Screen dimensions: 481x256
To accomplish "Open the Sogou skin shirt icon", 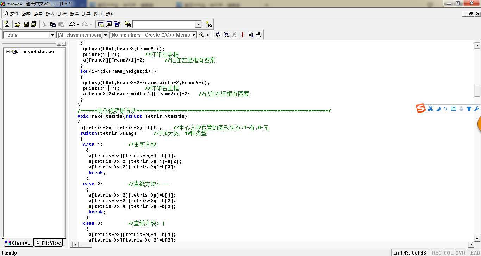I will 469,109.
